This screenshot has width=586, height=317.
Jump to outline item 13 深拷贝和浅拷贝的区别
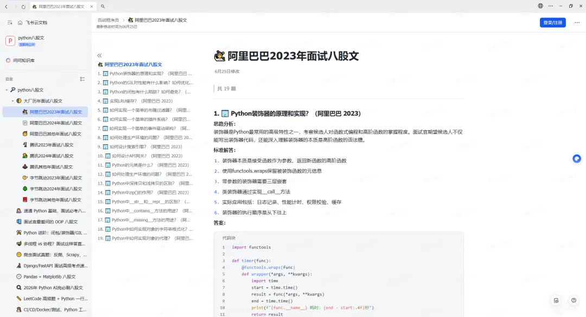(152, 183)
